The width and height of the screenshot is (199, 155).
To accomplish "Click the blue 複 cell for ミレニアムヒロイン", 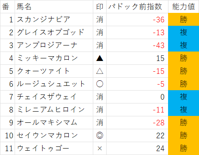I will tap(184, 110).
